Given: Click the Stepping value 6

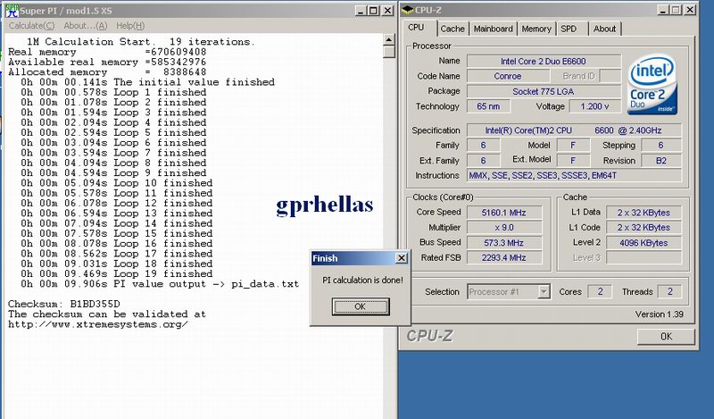Looking at the screenshot, I should pyautogui.click(x=661, y=146).
